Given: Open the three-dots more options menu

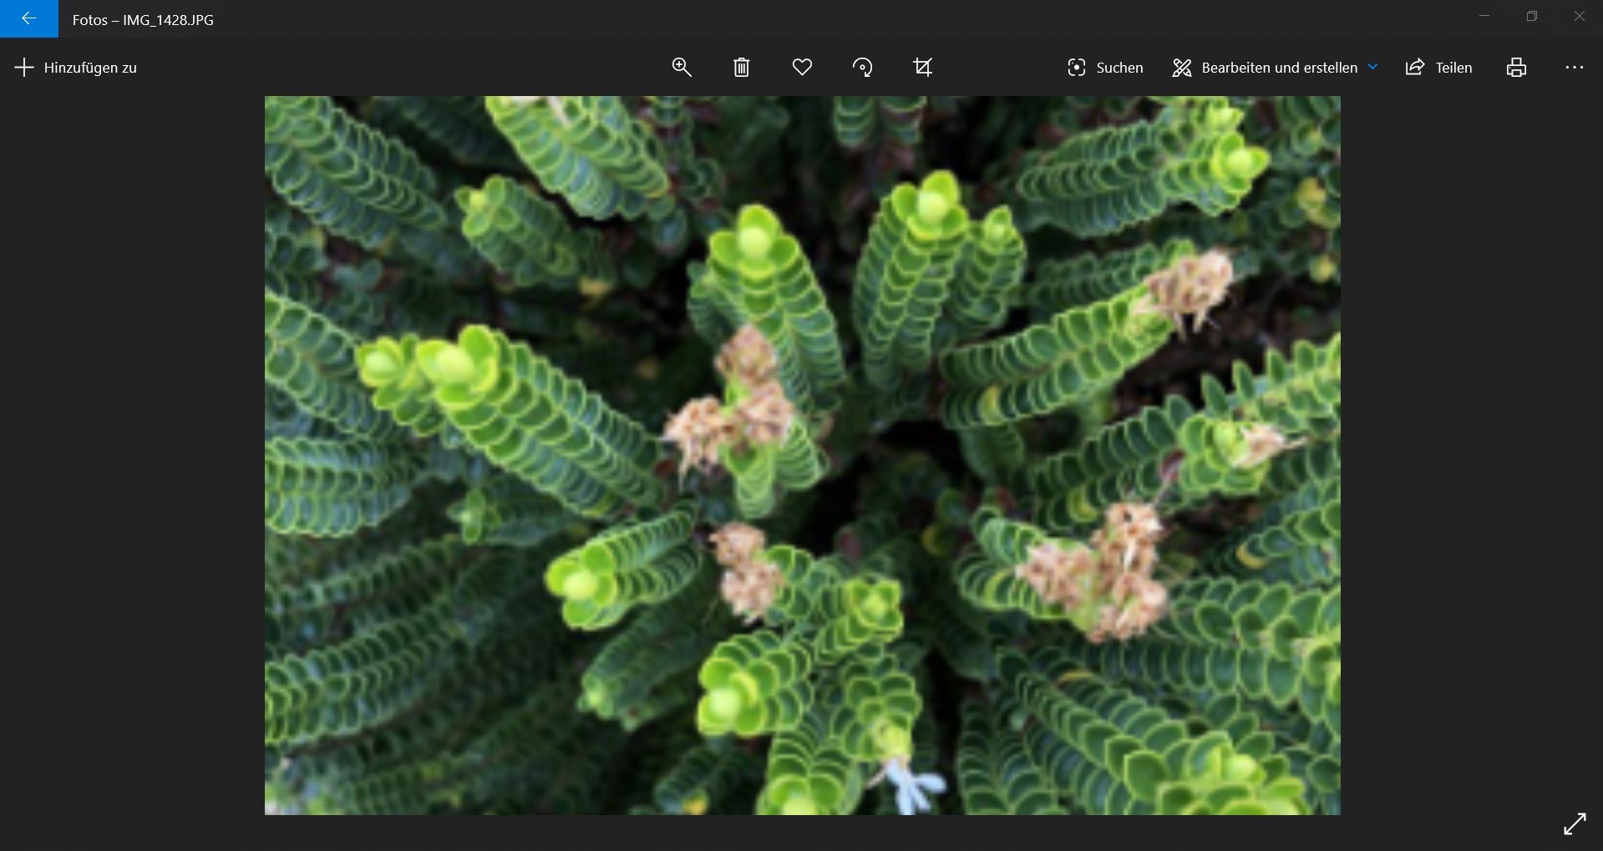Looking at the screenshot, I should [x=1575, y=68].
